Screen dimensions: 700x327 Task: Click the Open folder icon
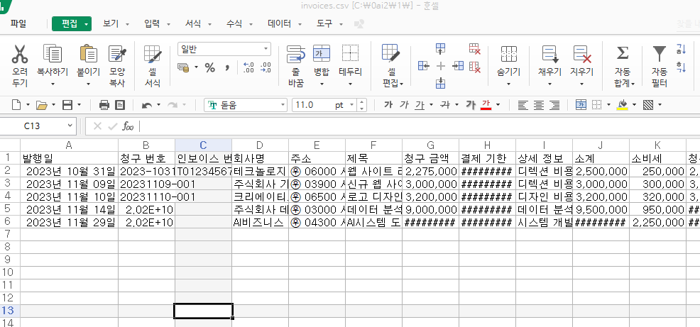coord(42,105)
